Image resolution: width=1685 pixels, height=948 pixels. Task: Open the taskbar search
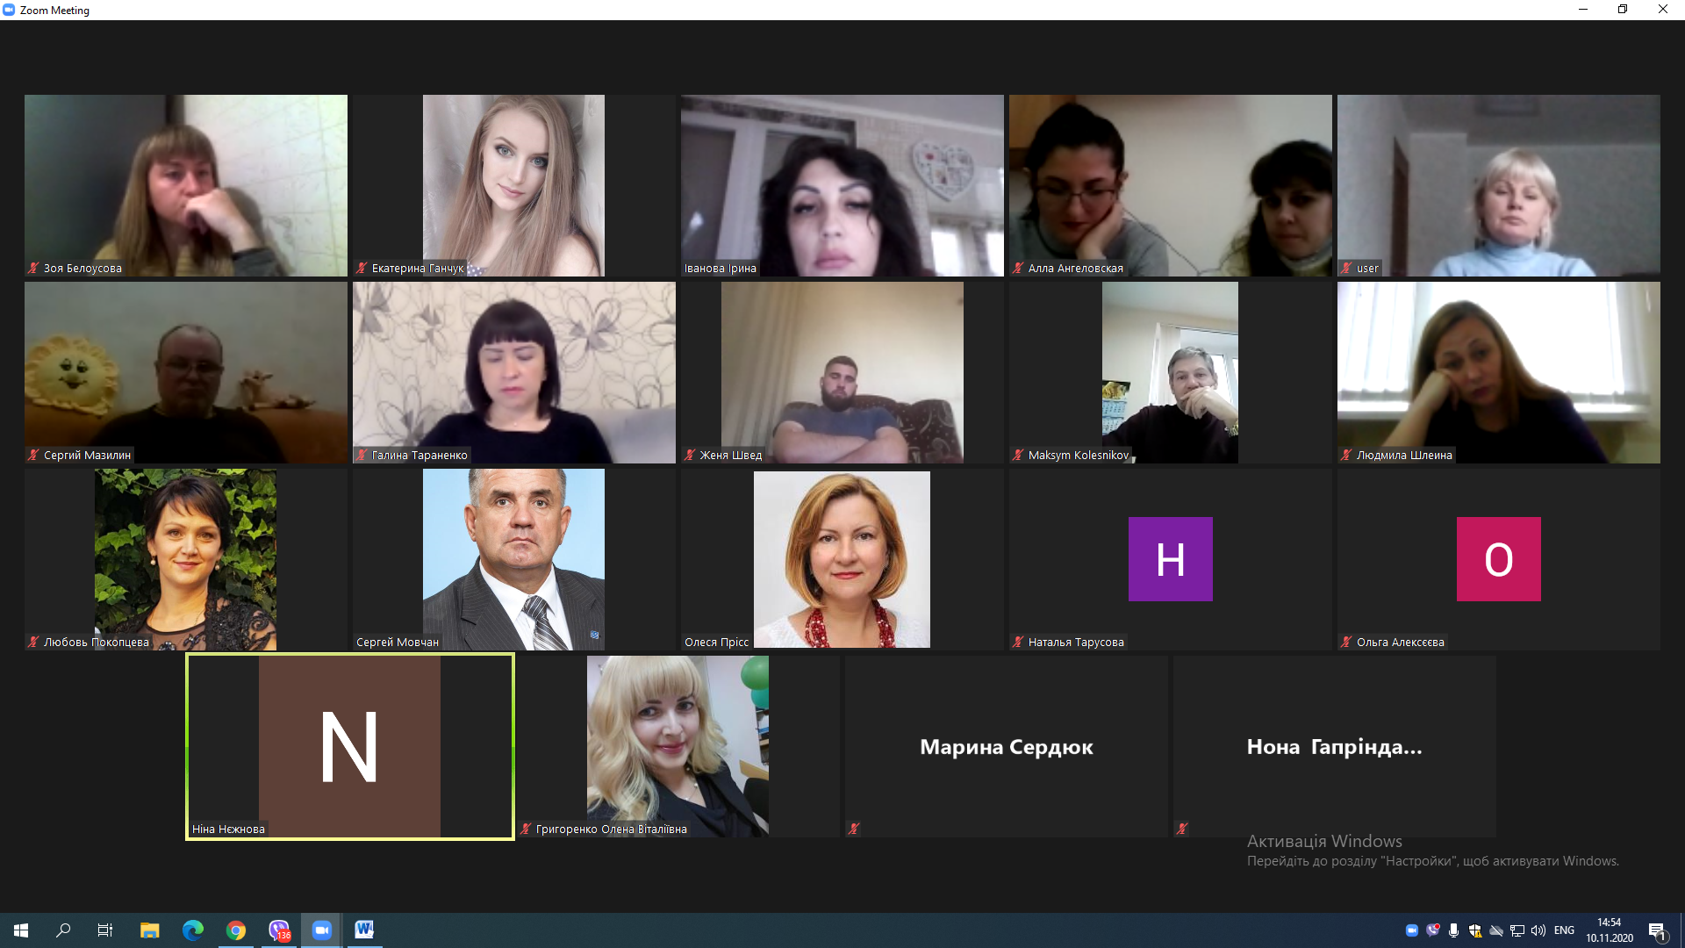tap(63, 930)
